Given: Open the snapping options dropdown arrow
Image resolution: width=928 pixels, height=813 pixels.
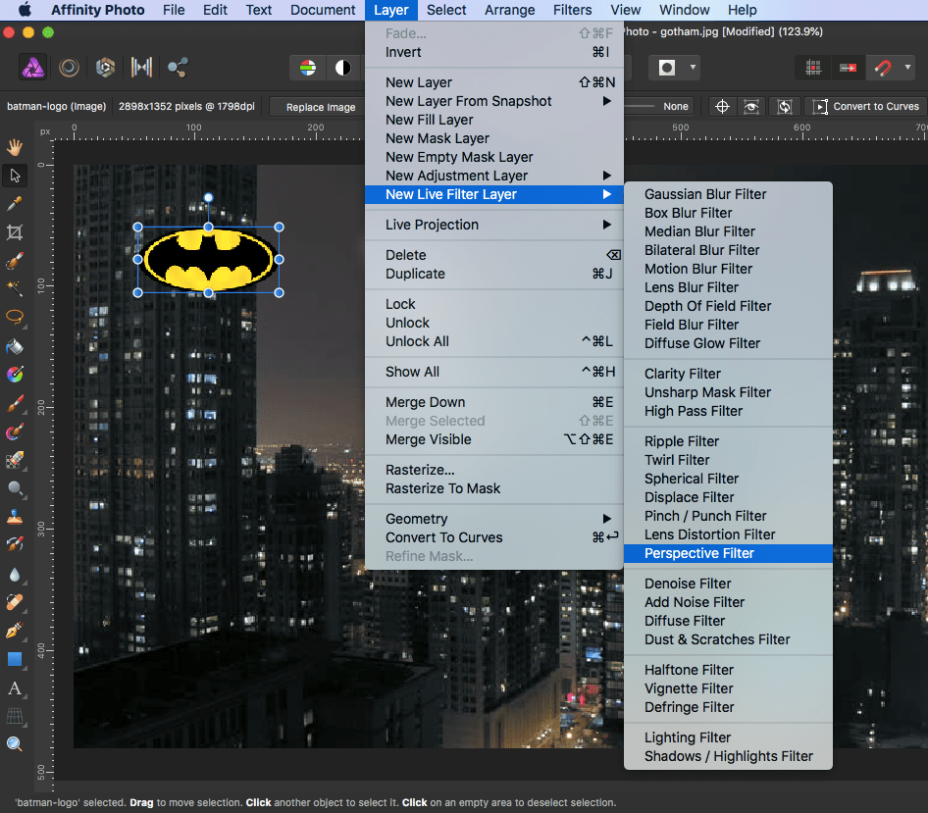Looking at the screenshot, I should pyautogui.click(x=907, y=68).
